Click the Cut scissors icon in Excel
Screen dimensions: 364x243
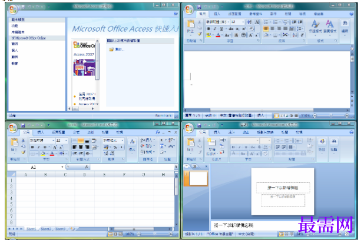23,141
